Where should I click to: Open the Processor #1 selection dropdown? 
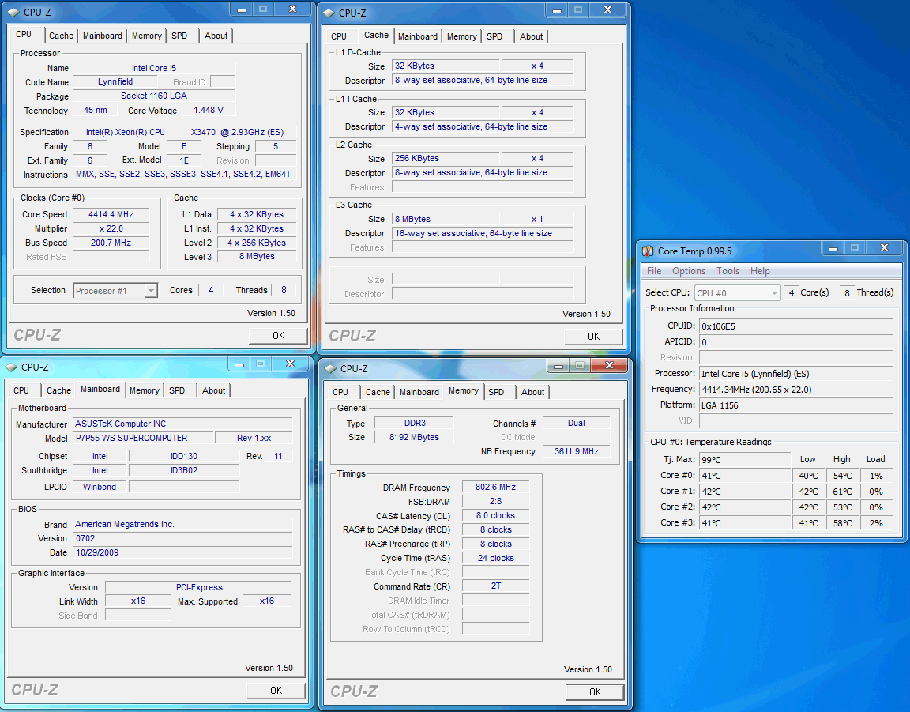coord(115,290)
